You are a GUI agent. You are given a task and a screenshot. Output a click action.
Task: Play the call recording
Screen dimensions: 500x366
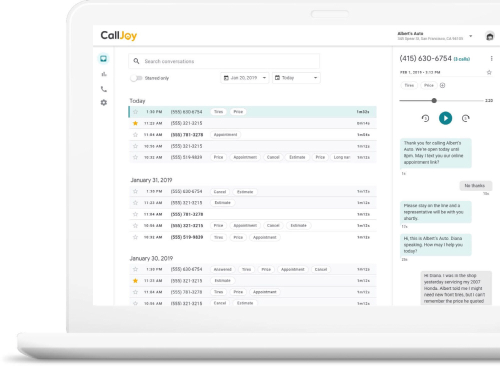point(445,118)
